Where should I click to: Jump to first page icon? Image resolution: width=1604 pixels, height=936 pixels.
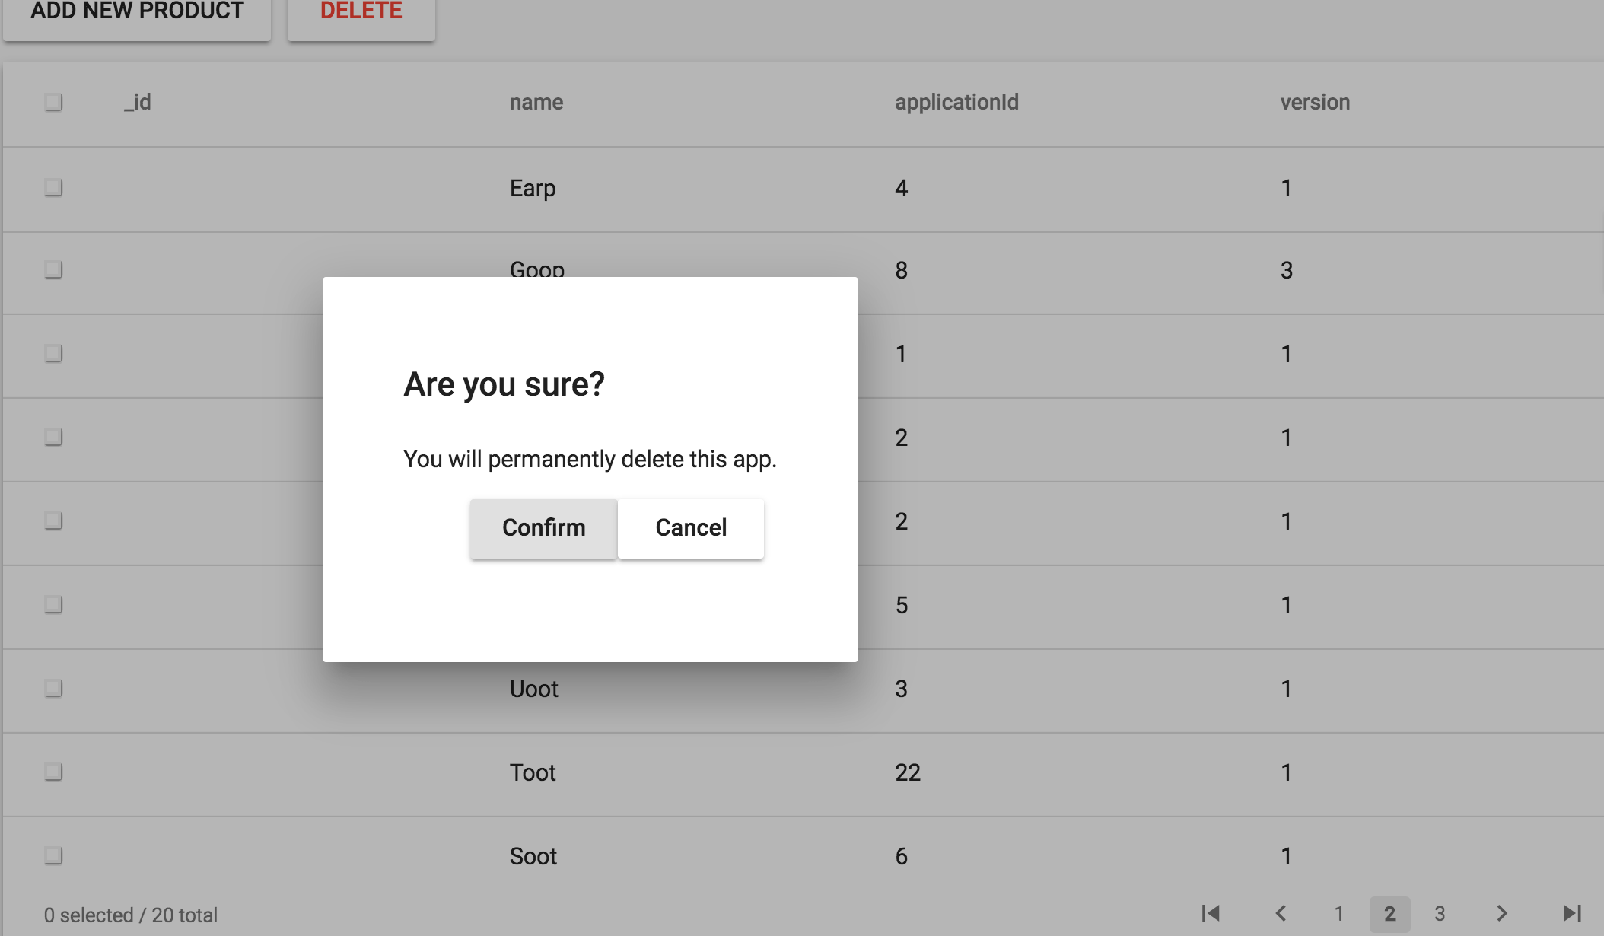(x=1211, y=913)
